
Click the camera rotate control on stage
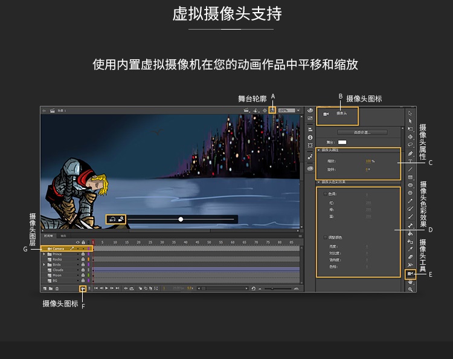[x=112, y=219]
